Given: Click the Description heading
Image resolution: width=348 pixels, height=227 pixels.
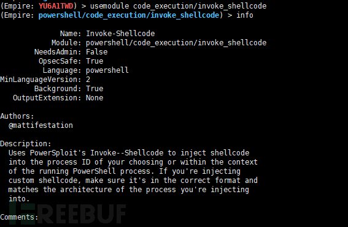Looking at the screenshot, I should point(26,144).
